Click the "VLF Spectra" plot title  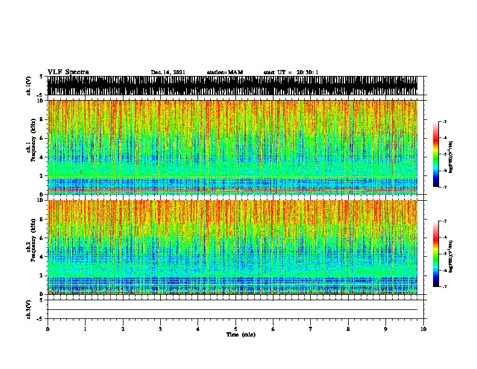point(68,72)
